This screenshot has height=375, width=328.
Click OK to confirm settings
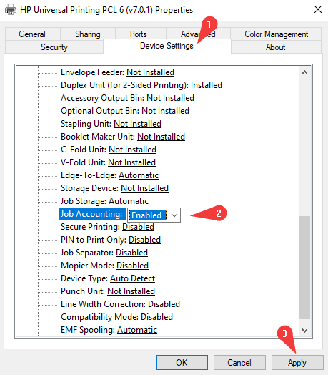coord(182,363)
